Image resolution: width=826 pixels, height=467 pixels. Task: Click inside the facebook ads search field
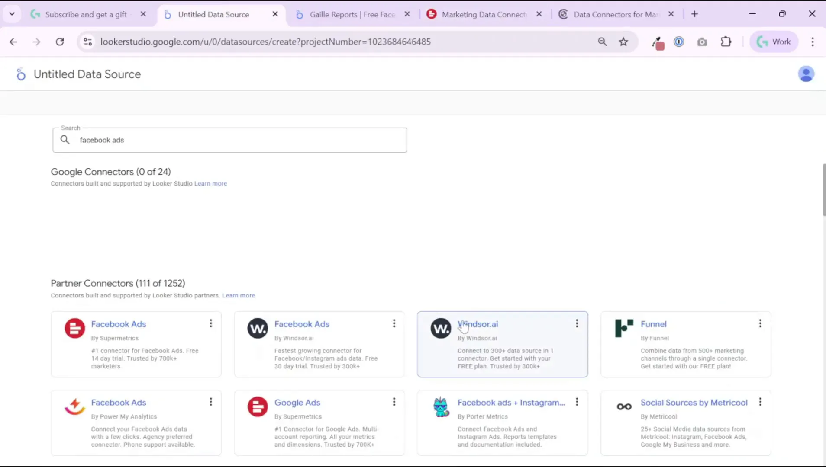point(229,140)
